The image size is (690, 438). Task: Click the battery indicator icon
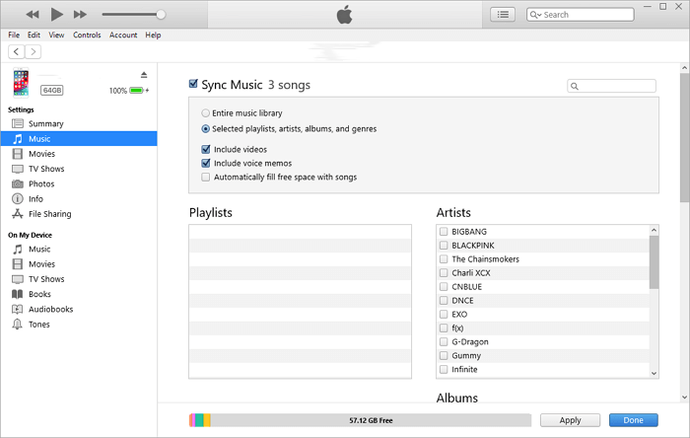coord(137,90)
